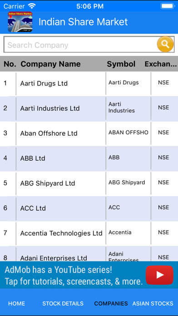
Task: Tap the battery indicator icon
Action: [167, 6]
